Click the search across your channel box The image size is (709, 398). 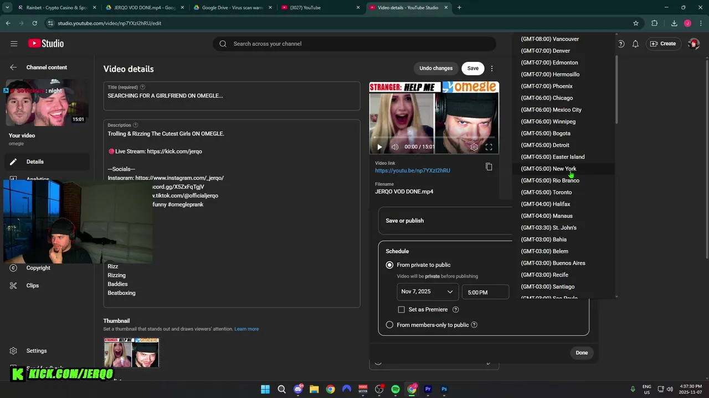pyautogui.click(x=354, y=44)
